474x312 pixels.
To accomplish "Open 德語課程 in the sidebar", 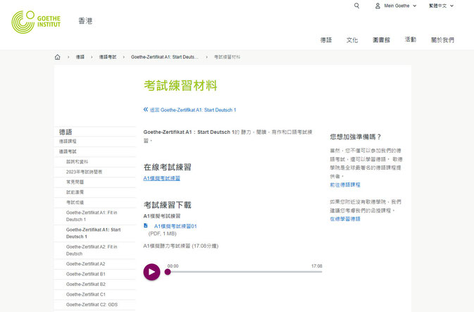I will click(x=68, y=142).
